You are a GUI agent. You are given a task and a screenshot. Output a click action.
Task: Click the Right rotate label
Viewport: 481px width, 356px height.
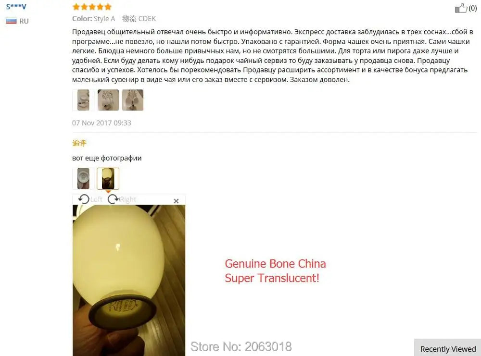tap(128, 199)
